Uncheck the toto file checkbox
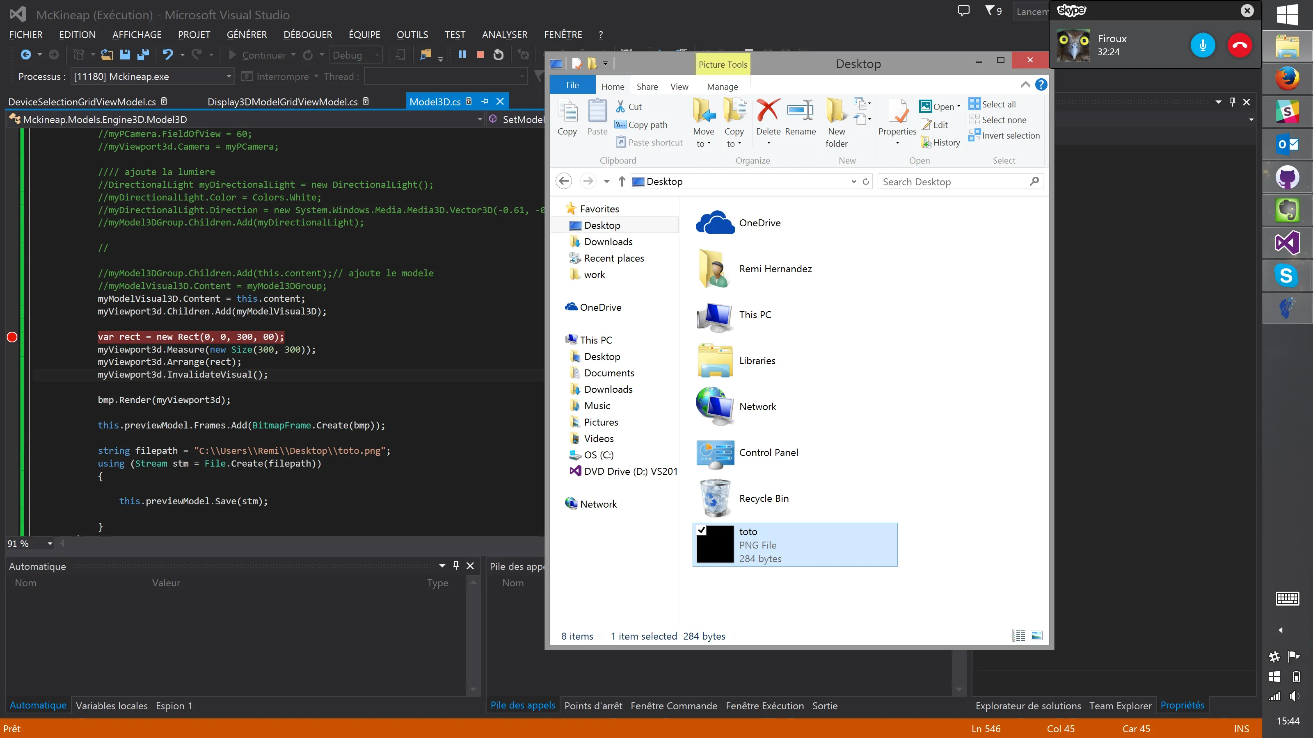The height and width of the screenshot is (738, 1313). coord(701,530)
